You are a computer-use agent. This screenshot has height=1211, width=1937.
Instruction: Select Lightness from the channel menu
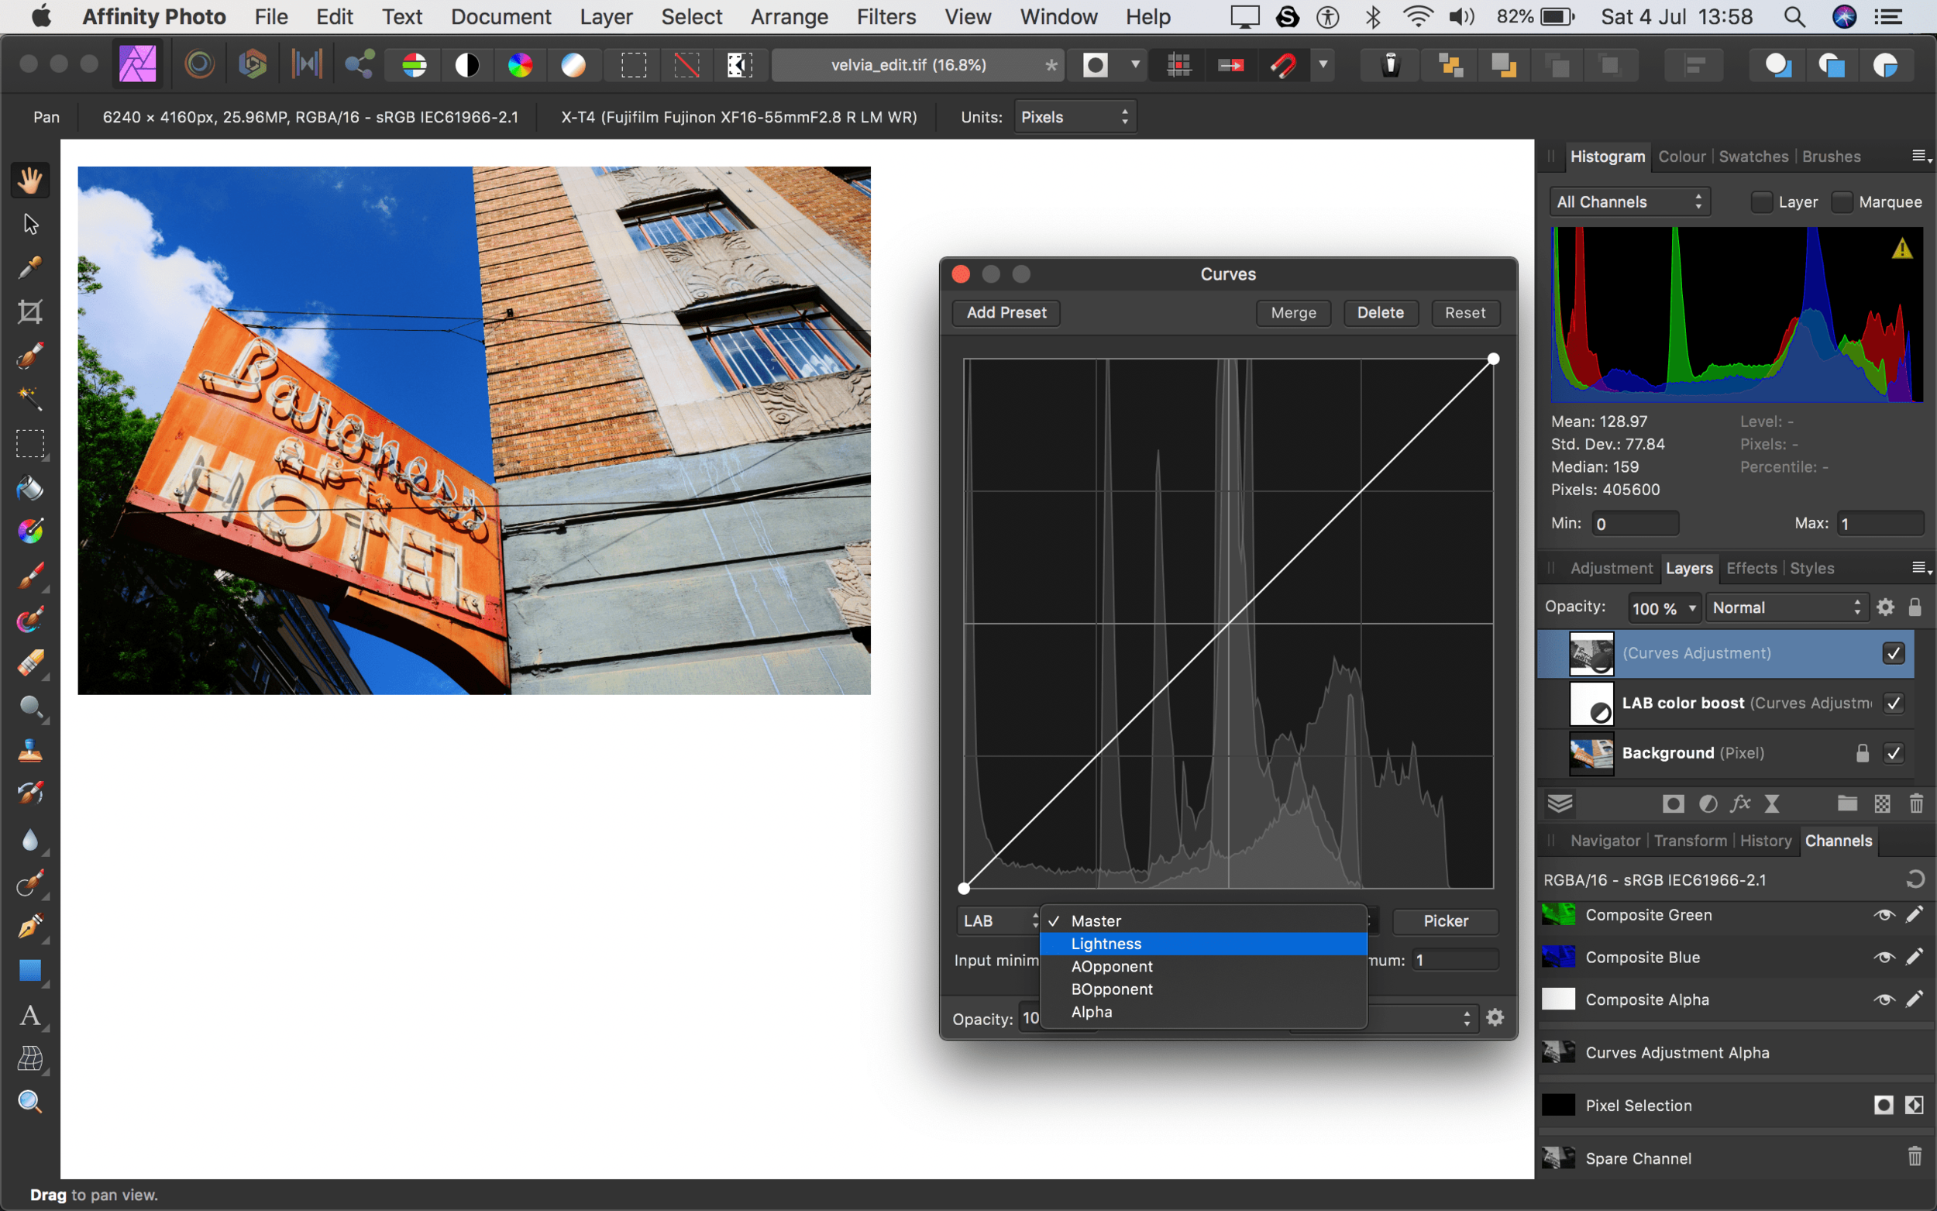pyautogui.click(x=1105, y=944)
